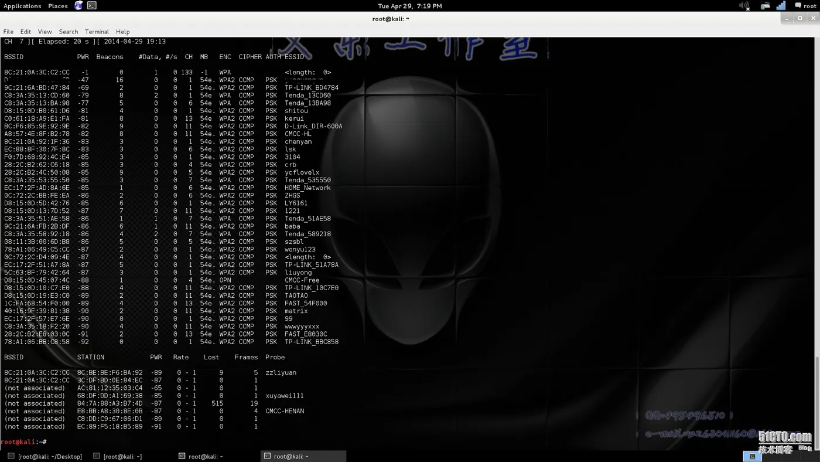
Task: Click the Beacons column header
Action: tap(110, 57)
